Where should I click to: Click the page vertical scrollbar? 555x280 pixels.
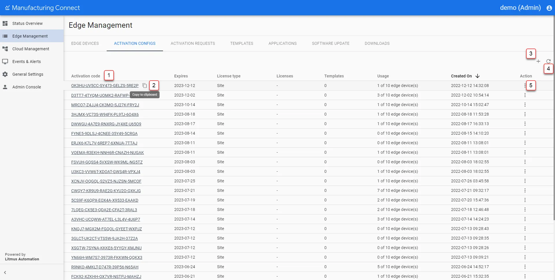click(554, 118)
